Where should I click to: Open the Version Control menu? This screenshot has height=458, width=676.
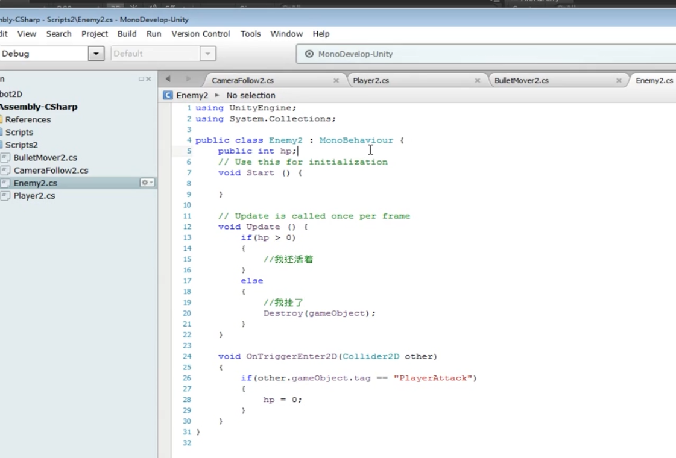[200, 34]
